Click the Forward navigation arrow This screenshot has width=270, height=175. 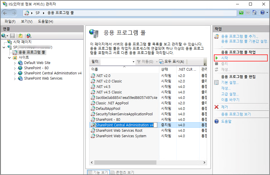click(14, 13)
